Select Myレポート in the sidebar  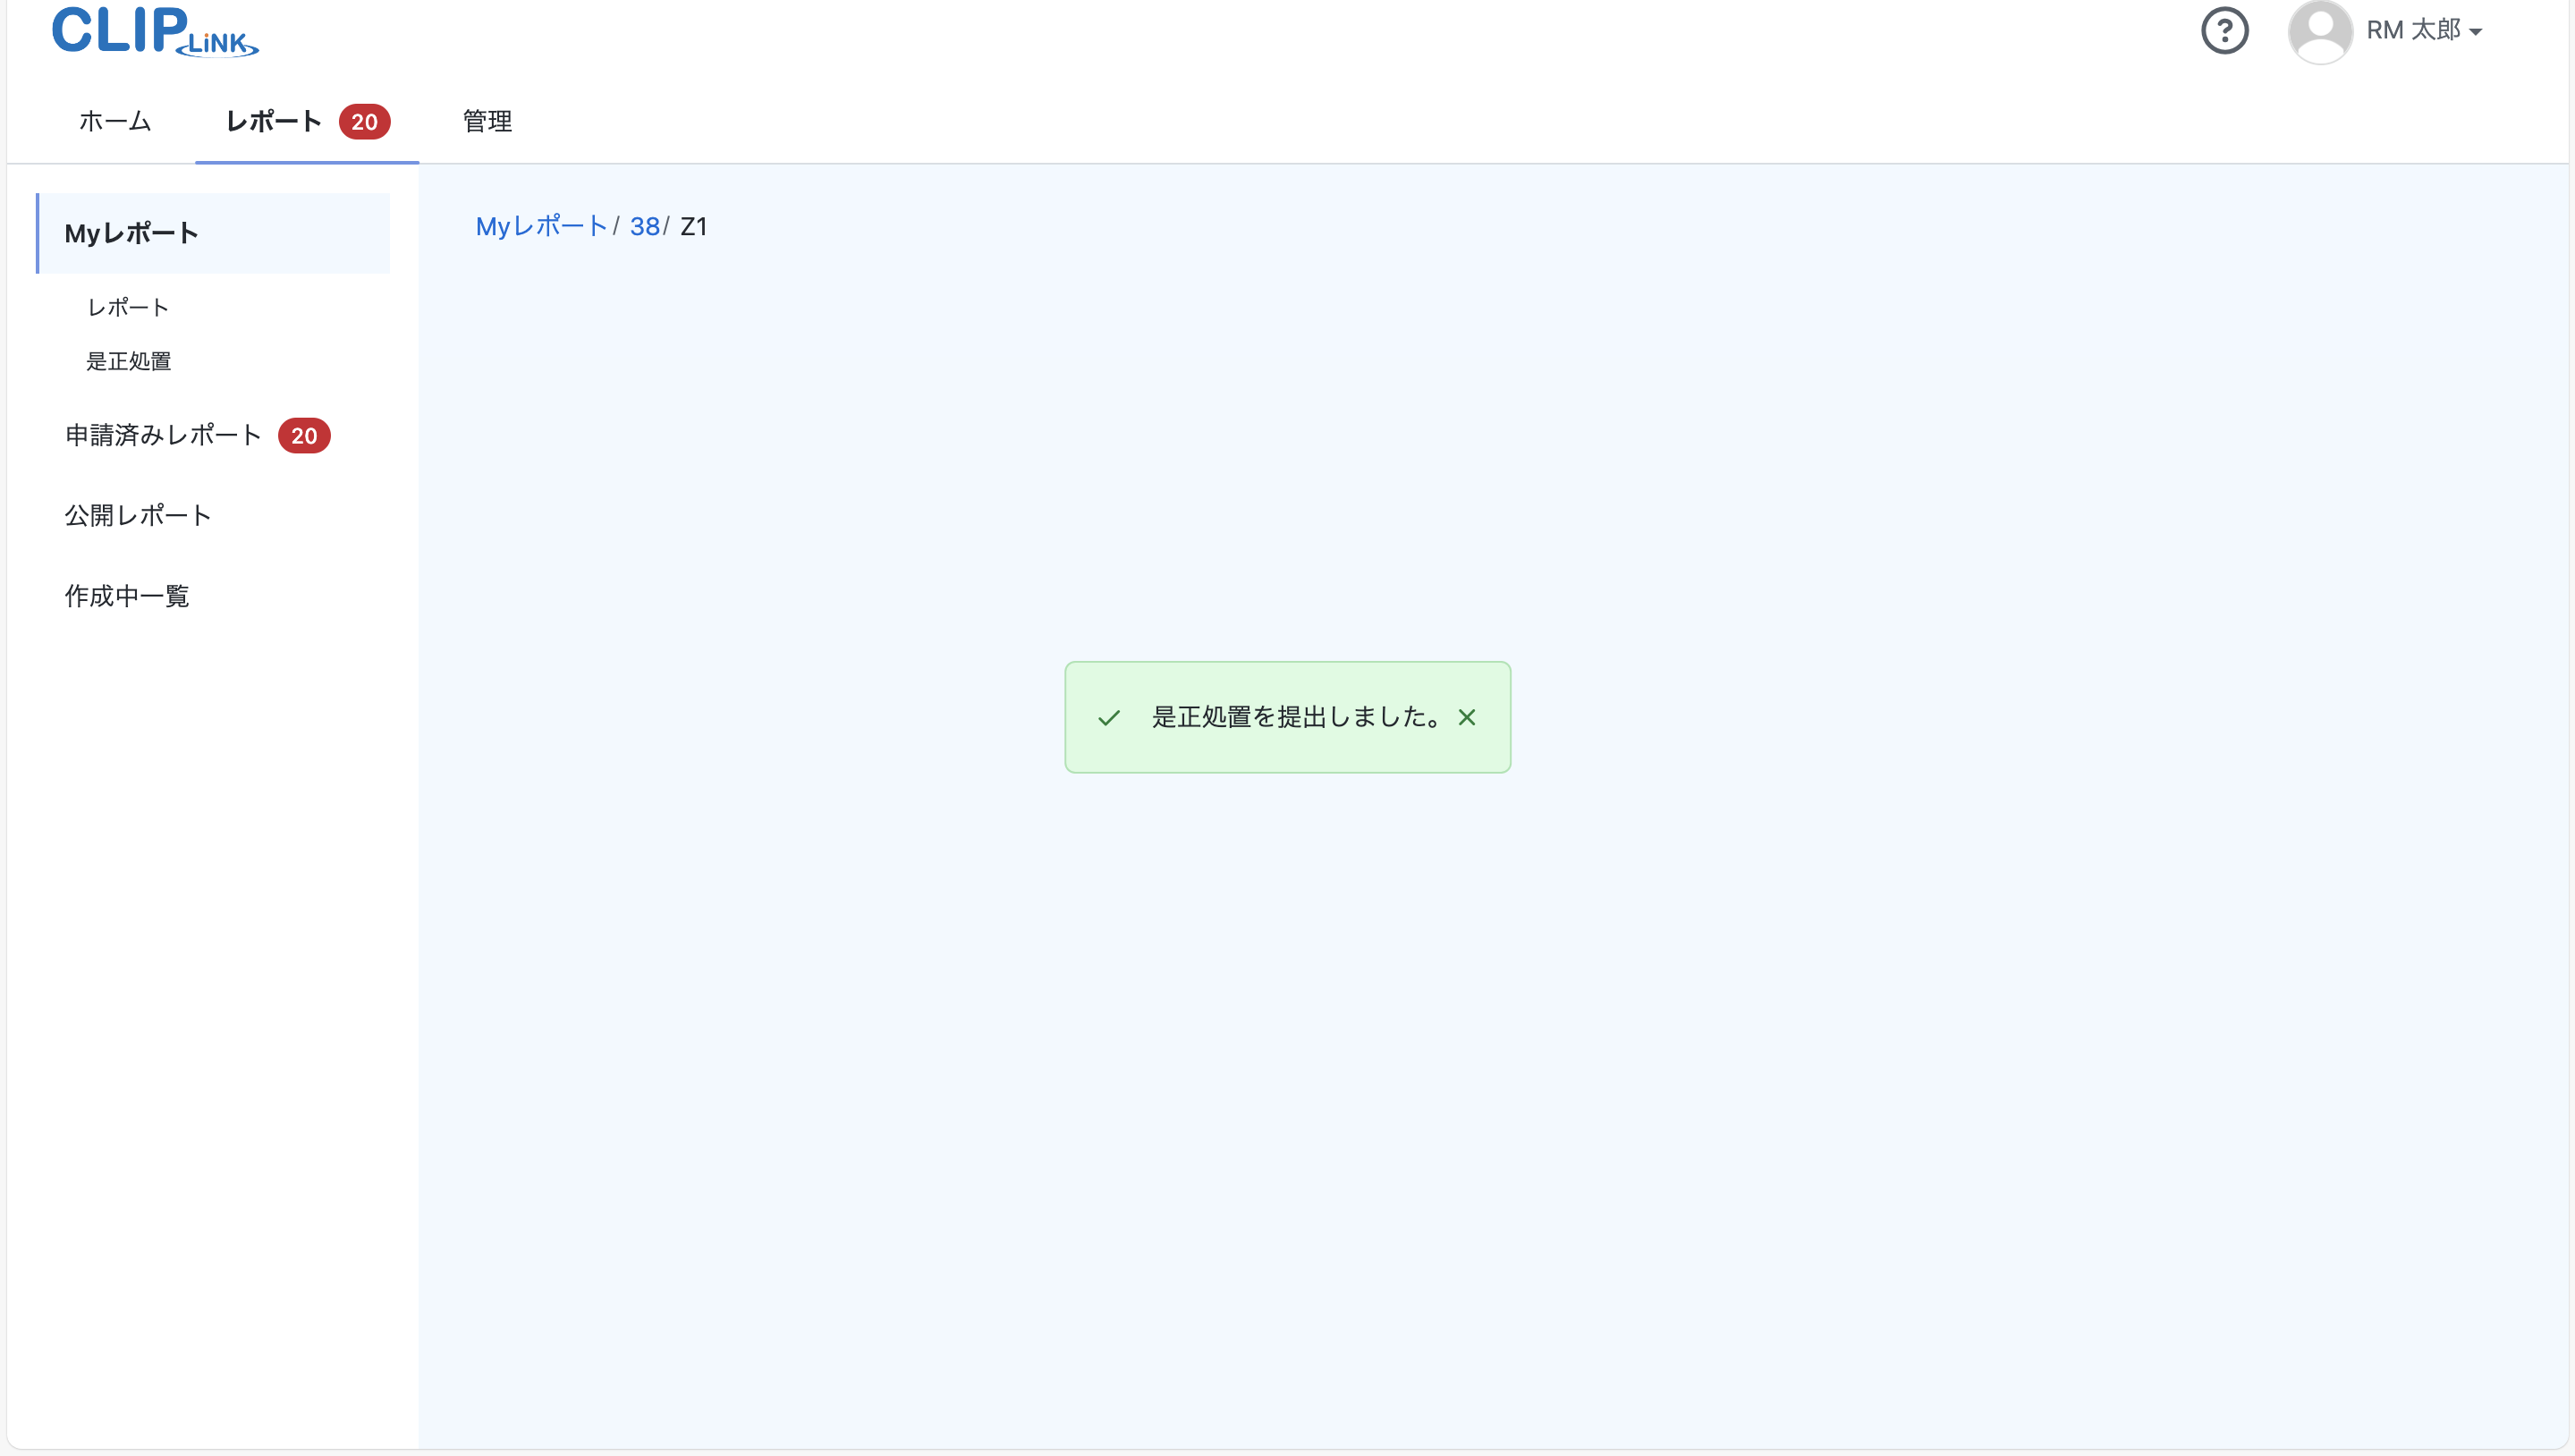pos(132,233)
